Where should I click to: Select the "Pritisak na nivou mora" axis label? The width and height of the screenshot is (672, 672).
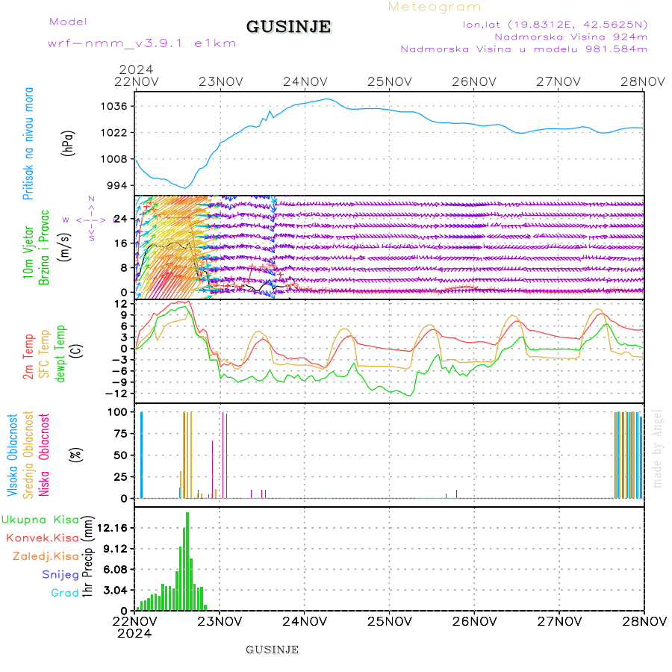[28, 143]
